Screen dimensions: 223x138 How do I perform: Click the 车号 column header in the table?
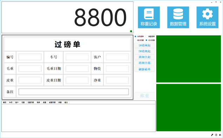click(x=11, y=102)
